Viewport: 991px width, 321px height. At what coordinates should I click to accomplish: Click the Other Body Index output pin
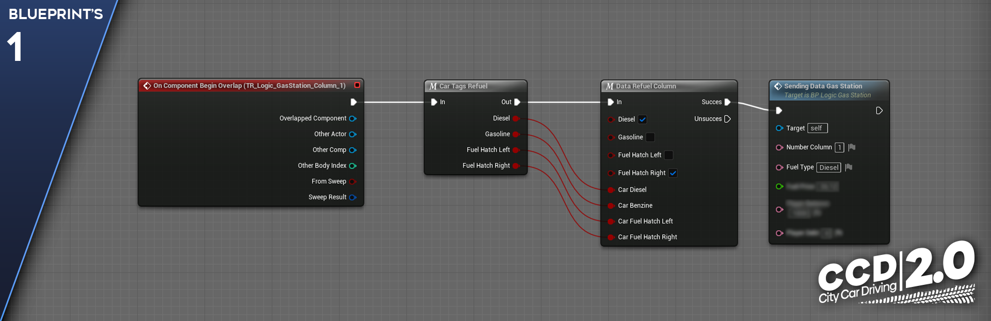point(353,166)
